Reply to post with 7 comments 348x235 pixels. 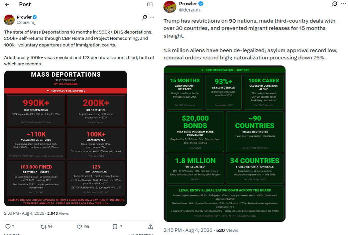[10, 227]
